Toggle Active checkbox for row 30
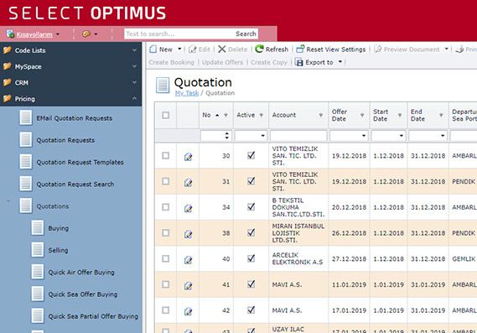 point(251,155)
